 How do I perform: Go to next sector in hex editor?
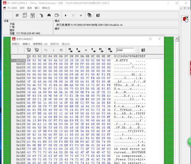(94, 50)
